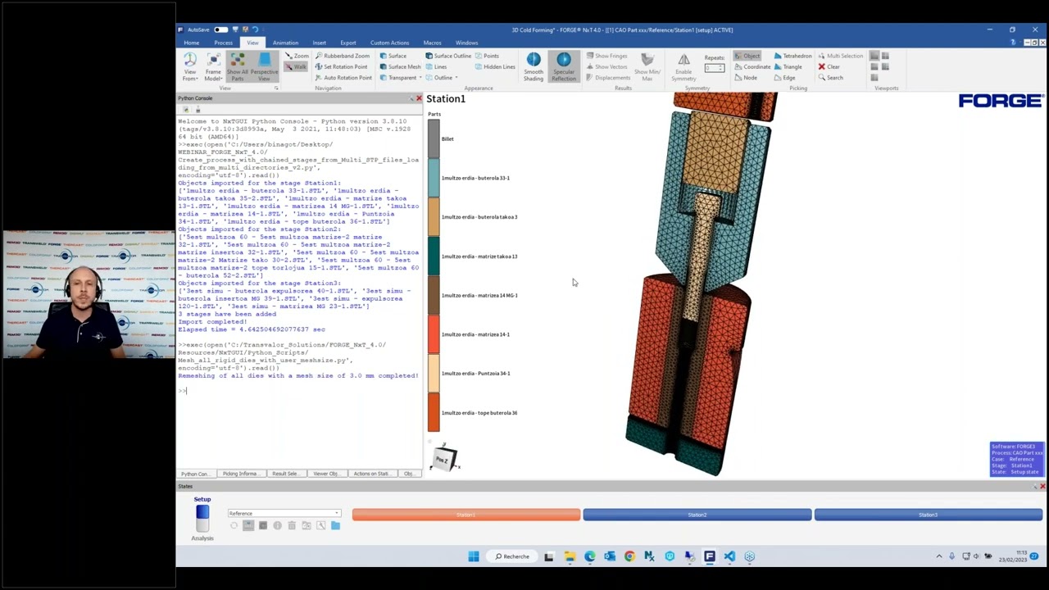Click the view orientation cube

443,459
